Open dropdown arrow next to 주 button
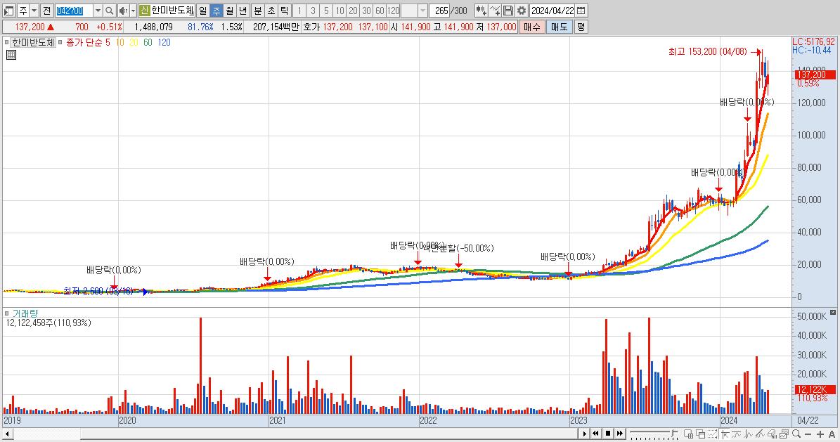 tap(34, 11)
